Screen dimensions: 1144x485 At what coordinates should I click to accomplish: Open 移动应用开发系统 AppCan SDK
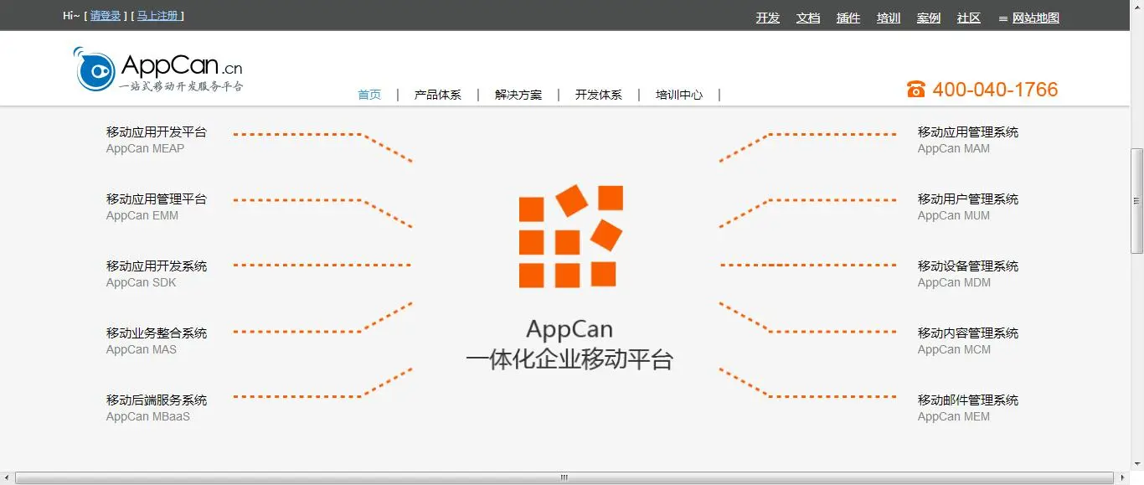click(x=157, y=274)
